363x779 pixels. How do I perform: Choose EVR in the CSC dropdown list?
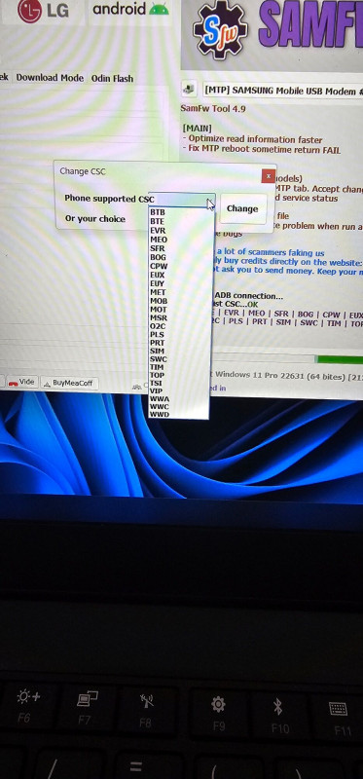(x=158, y=231)
